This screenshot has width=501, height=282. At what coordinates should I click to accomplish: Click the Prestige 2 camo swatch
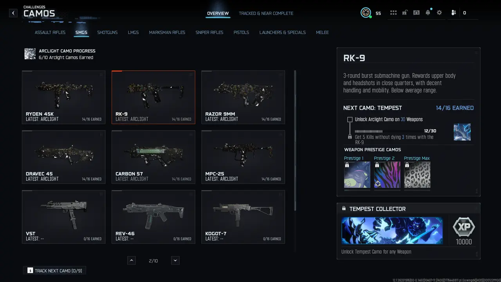pyautogui.click(x=387, y=175)
